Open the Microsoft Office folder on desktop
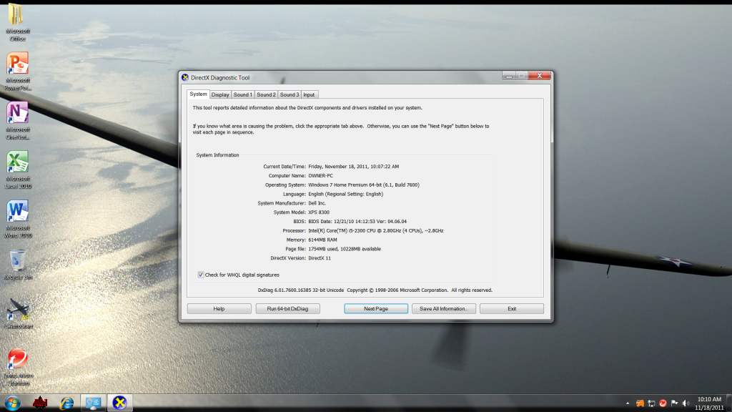 coord(17,21)
